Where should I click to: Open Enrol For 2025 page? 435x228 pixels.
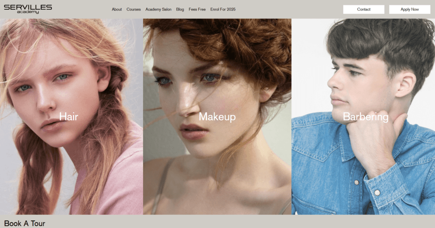[223, 9]
